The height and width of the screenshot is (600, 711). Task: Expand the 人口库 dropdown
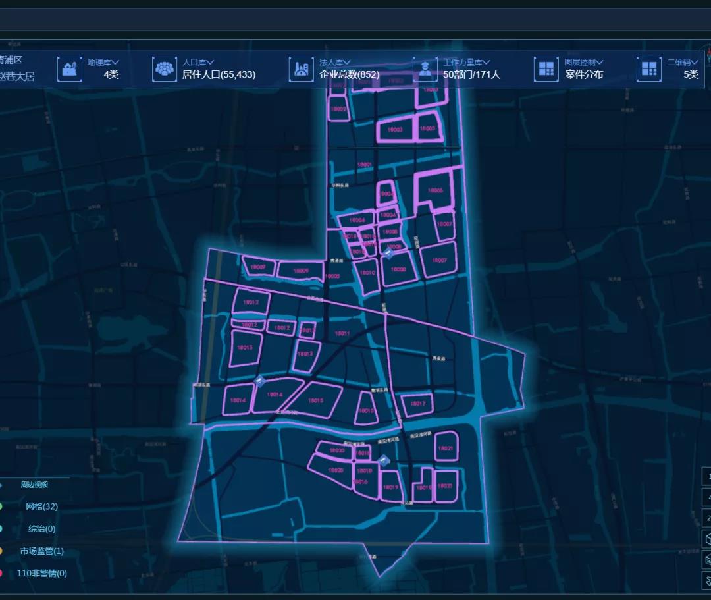(x=198, y=62)
